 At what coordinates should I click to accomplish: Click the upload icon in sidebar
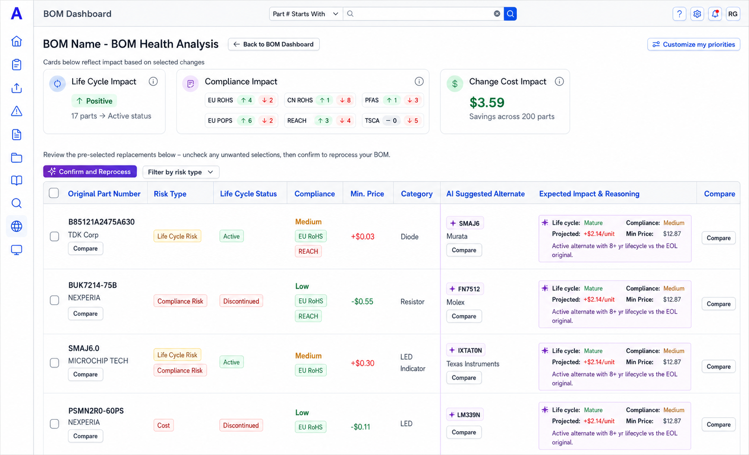click(x=16, y=88)
